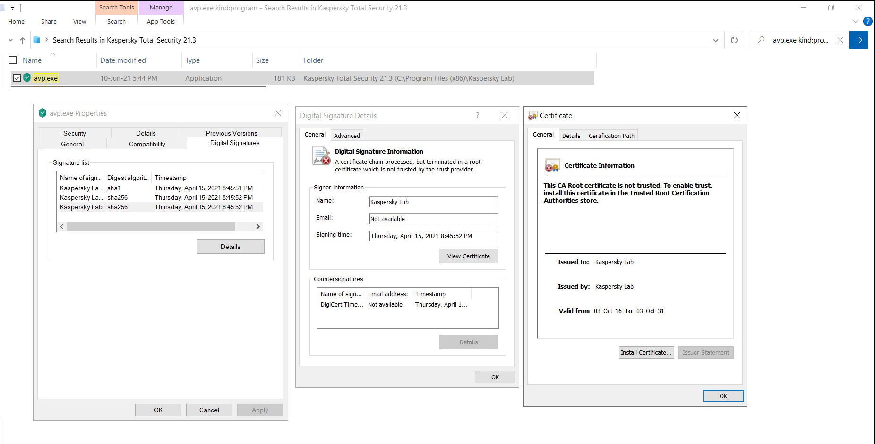Open the recent locations dropdown arrow
Image resolution: width=875 pixels, height=444 pixels.
10,40
